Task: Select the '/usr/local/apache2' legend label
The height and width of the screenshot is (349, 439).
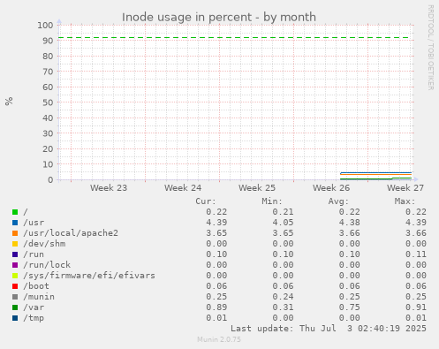Action: click(x=71, y=233)
